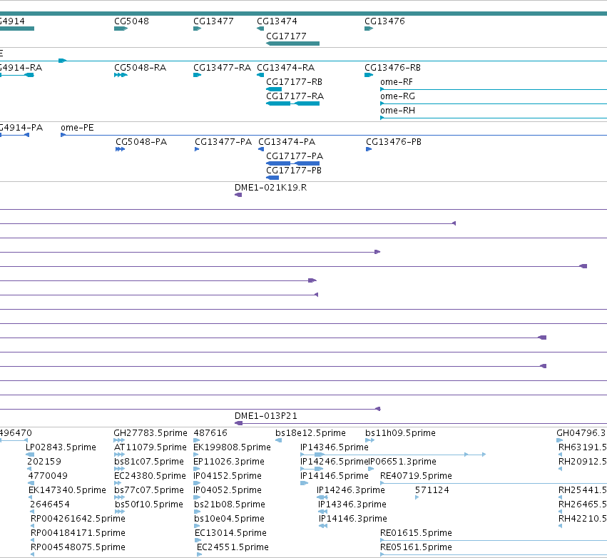
Task: Click EST IP04152.5prime
Action: tap(228, 476)
